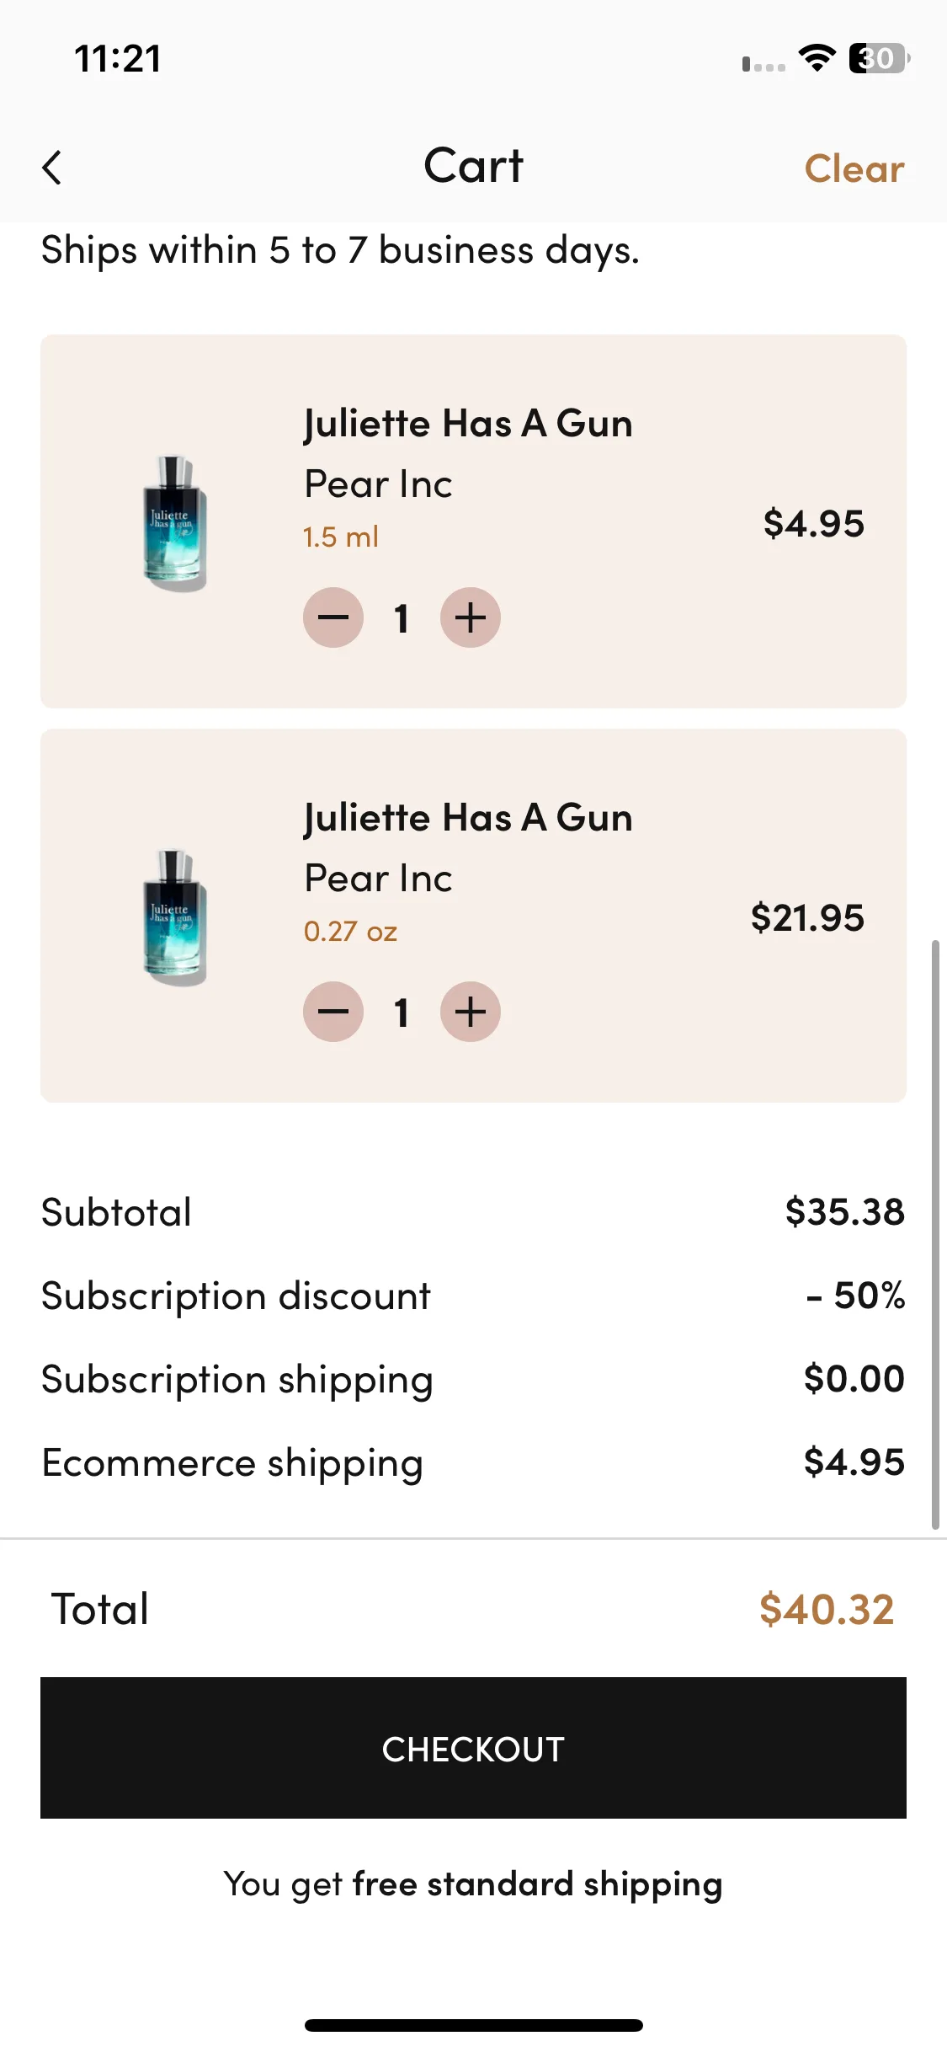Screen dimensions: 947x2052
Task: Click the vertical scrollbar on the right edge
Action: (x=934, y=1234)
